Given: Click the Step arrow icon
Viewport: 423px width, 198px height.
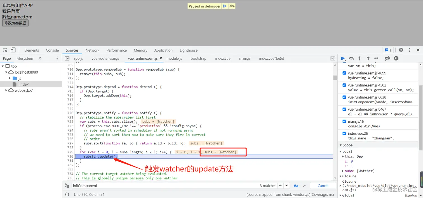Looking at the screenshot, I should coord(376,58).
